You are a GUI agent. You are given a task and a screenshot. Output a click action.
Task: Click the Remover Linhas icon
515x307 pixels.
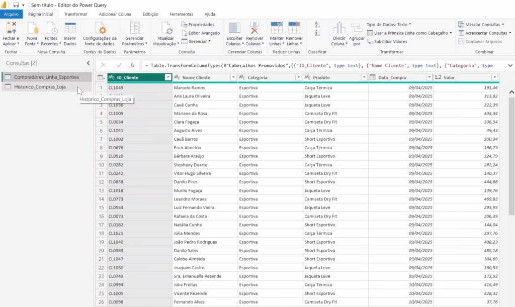[294, 28]
